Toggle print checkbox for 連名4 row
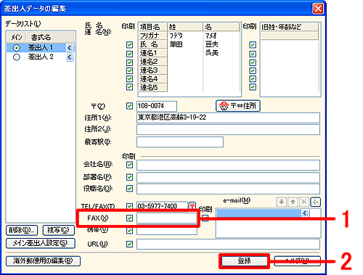 (x=130, y=79)
